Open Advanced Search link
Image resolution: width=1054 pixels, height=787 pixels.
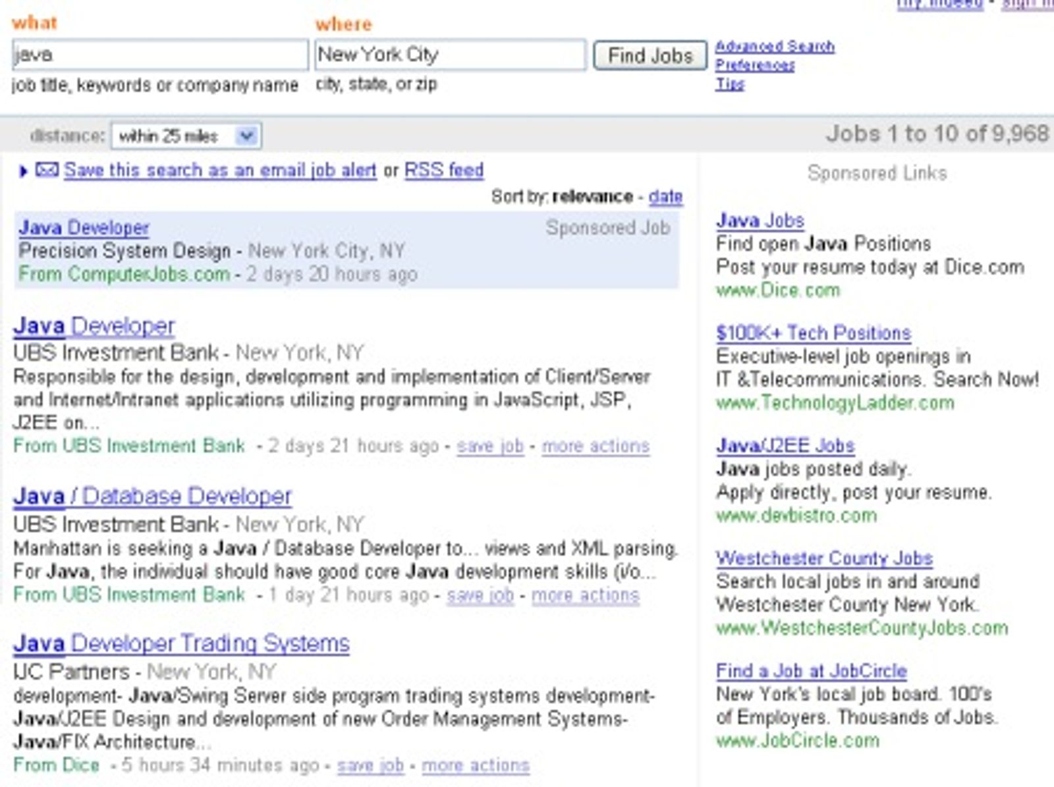(775, 46)
